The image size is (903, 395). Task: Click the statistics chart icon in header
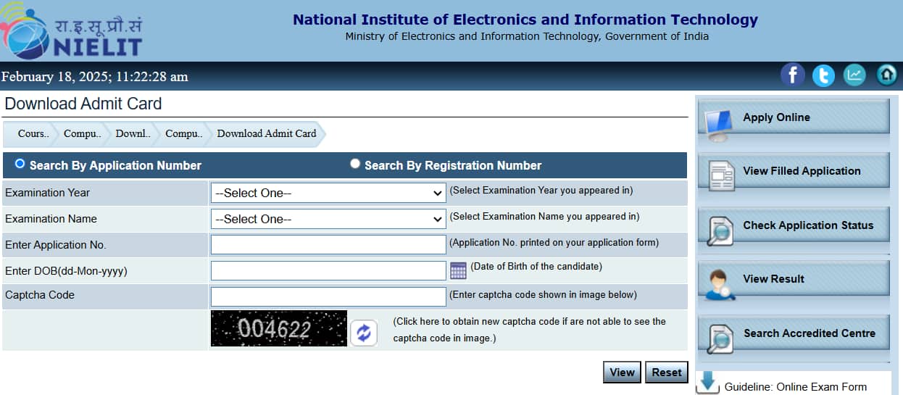point(855,75)
